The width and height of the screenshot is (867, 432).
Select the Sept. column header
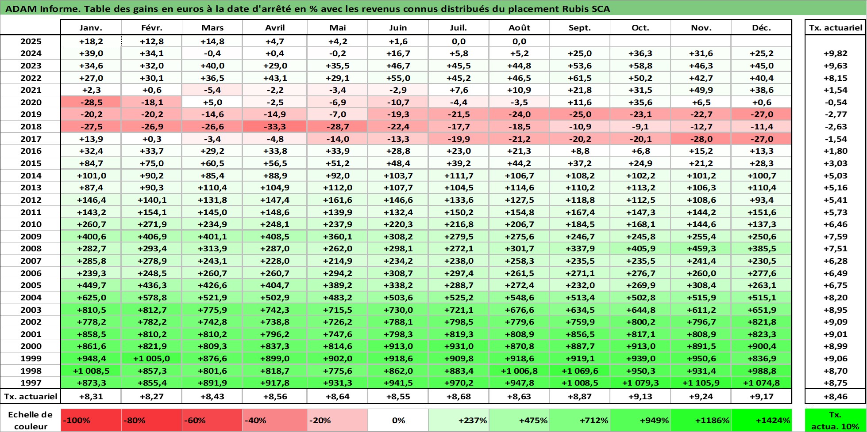coord(580,27)
